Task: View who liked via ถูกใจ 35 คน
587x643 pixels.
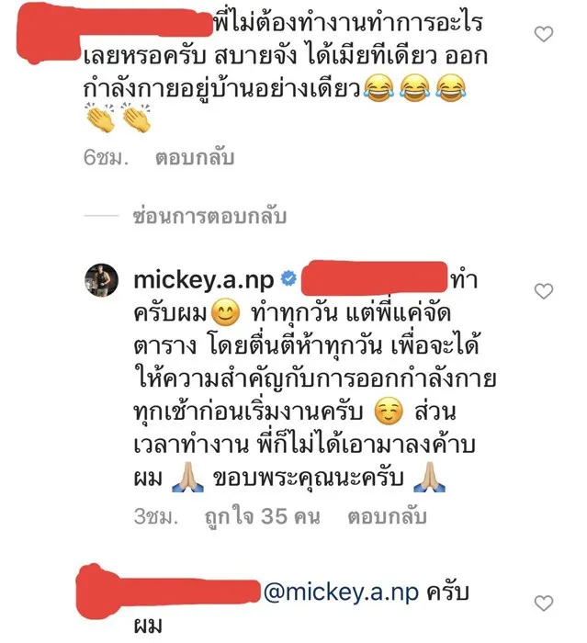Action: [263, 516]
